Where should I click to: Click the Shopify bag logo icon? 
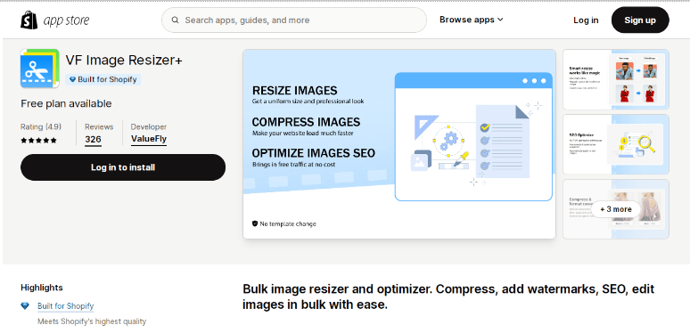tap(29, 20)
